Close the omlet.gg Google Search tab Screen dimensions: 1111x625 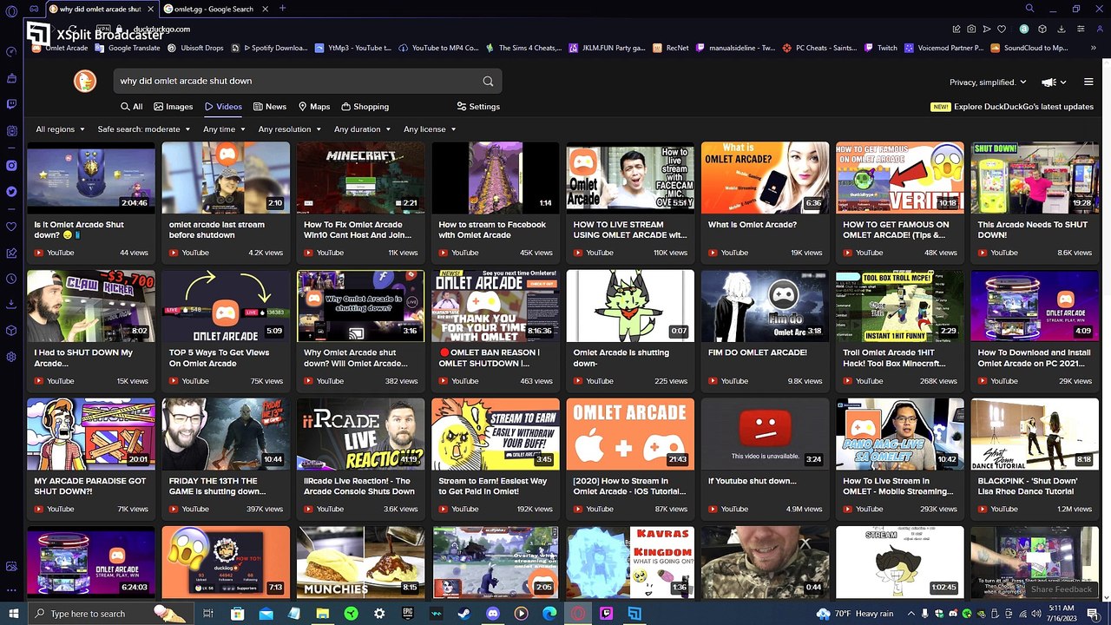(266, 9)
